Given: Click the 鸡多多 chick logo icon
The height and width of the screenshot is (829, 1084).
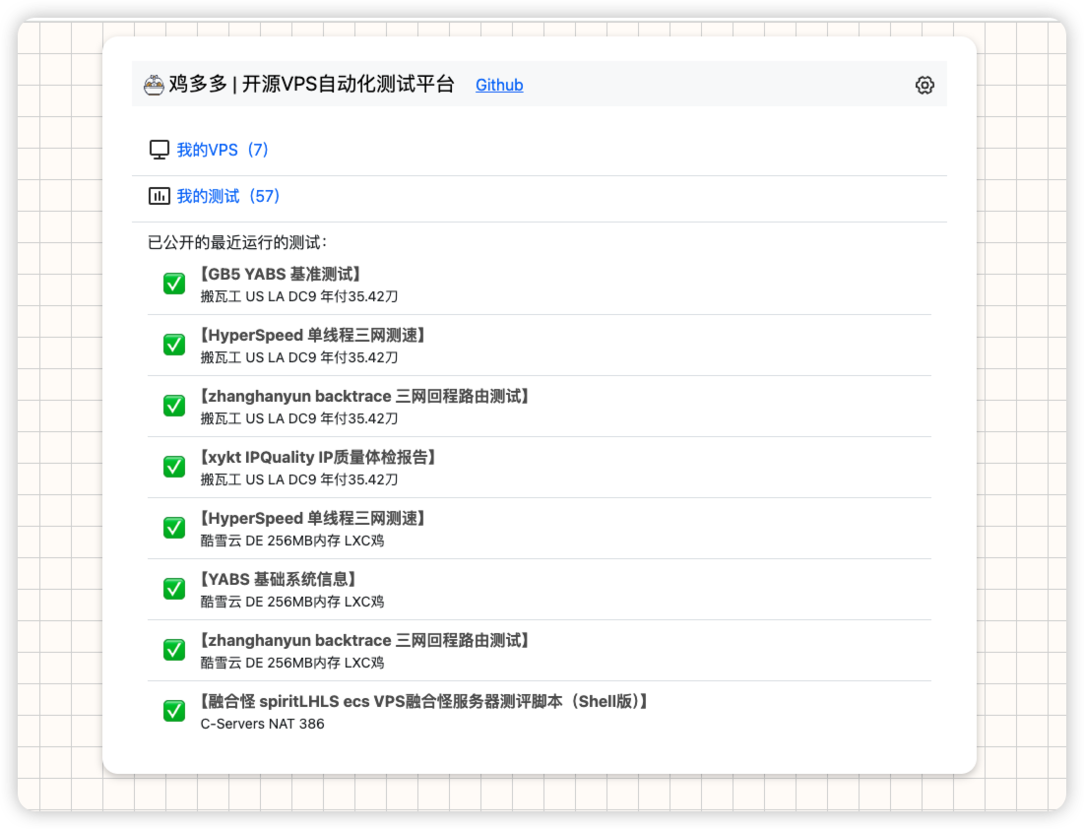Looking at the screenshot, I should (x=153, y=84).
